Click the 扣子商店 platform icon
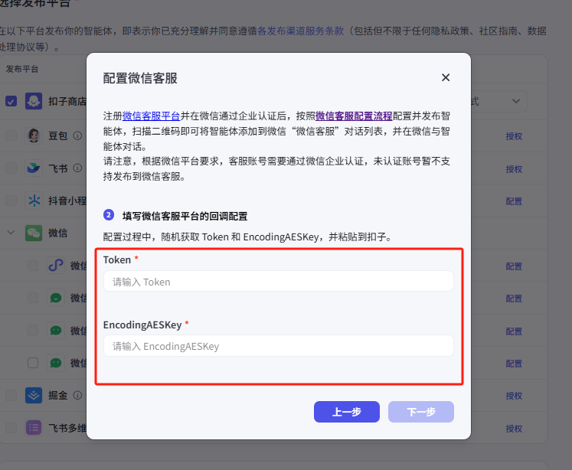This screenshot has height=470, width=572. pos(34,101)
